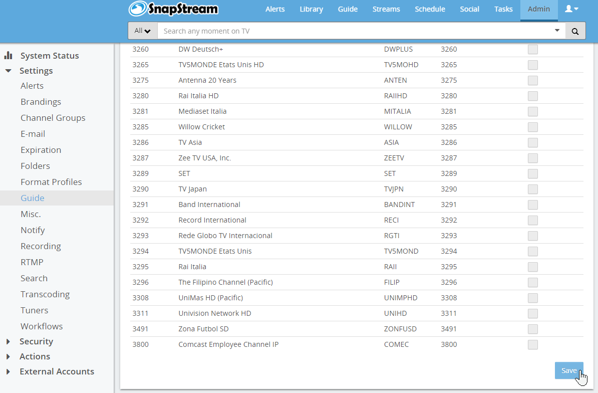Open Notify settings
The image size is (598, 393).
point(33,230)
